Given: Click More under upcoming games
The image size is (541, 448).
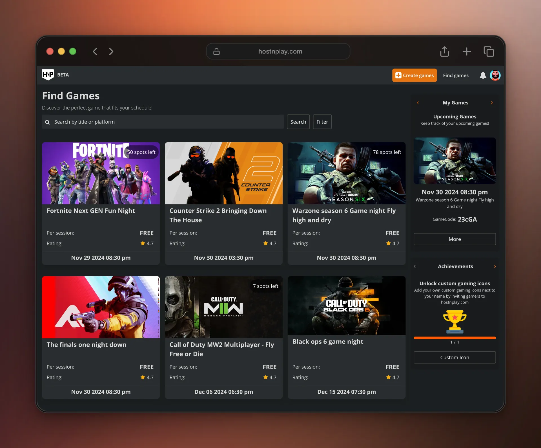Looking at the screenshot, I should 455,239.
